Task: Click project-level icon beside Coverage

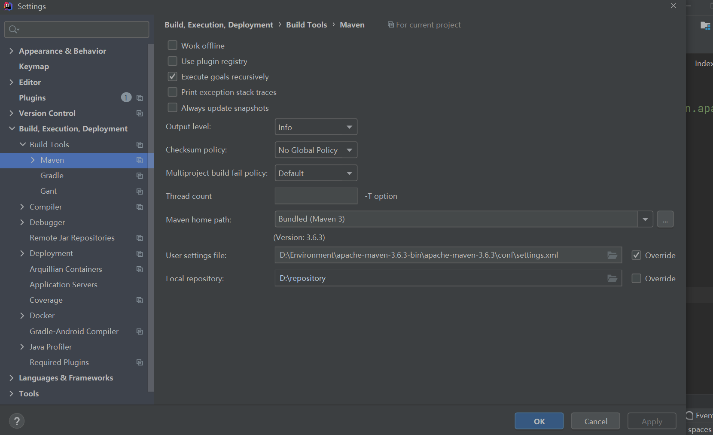Action: click(x=140, y=300)
